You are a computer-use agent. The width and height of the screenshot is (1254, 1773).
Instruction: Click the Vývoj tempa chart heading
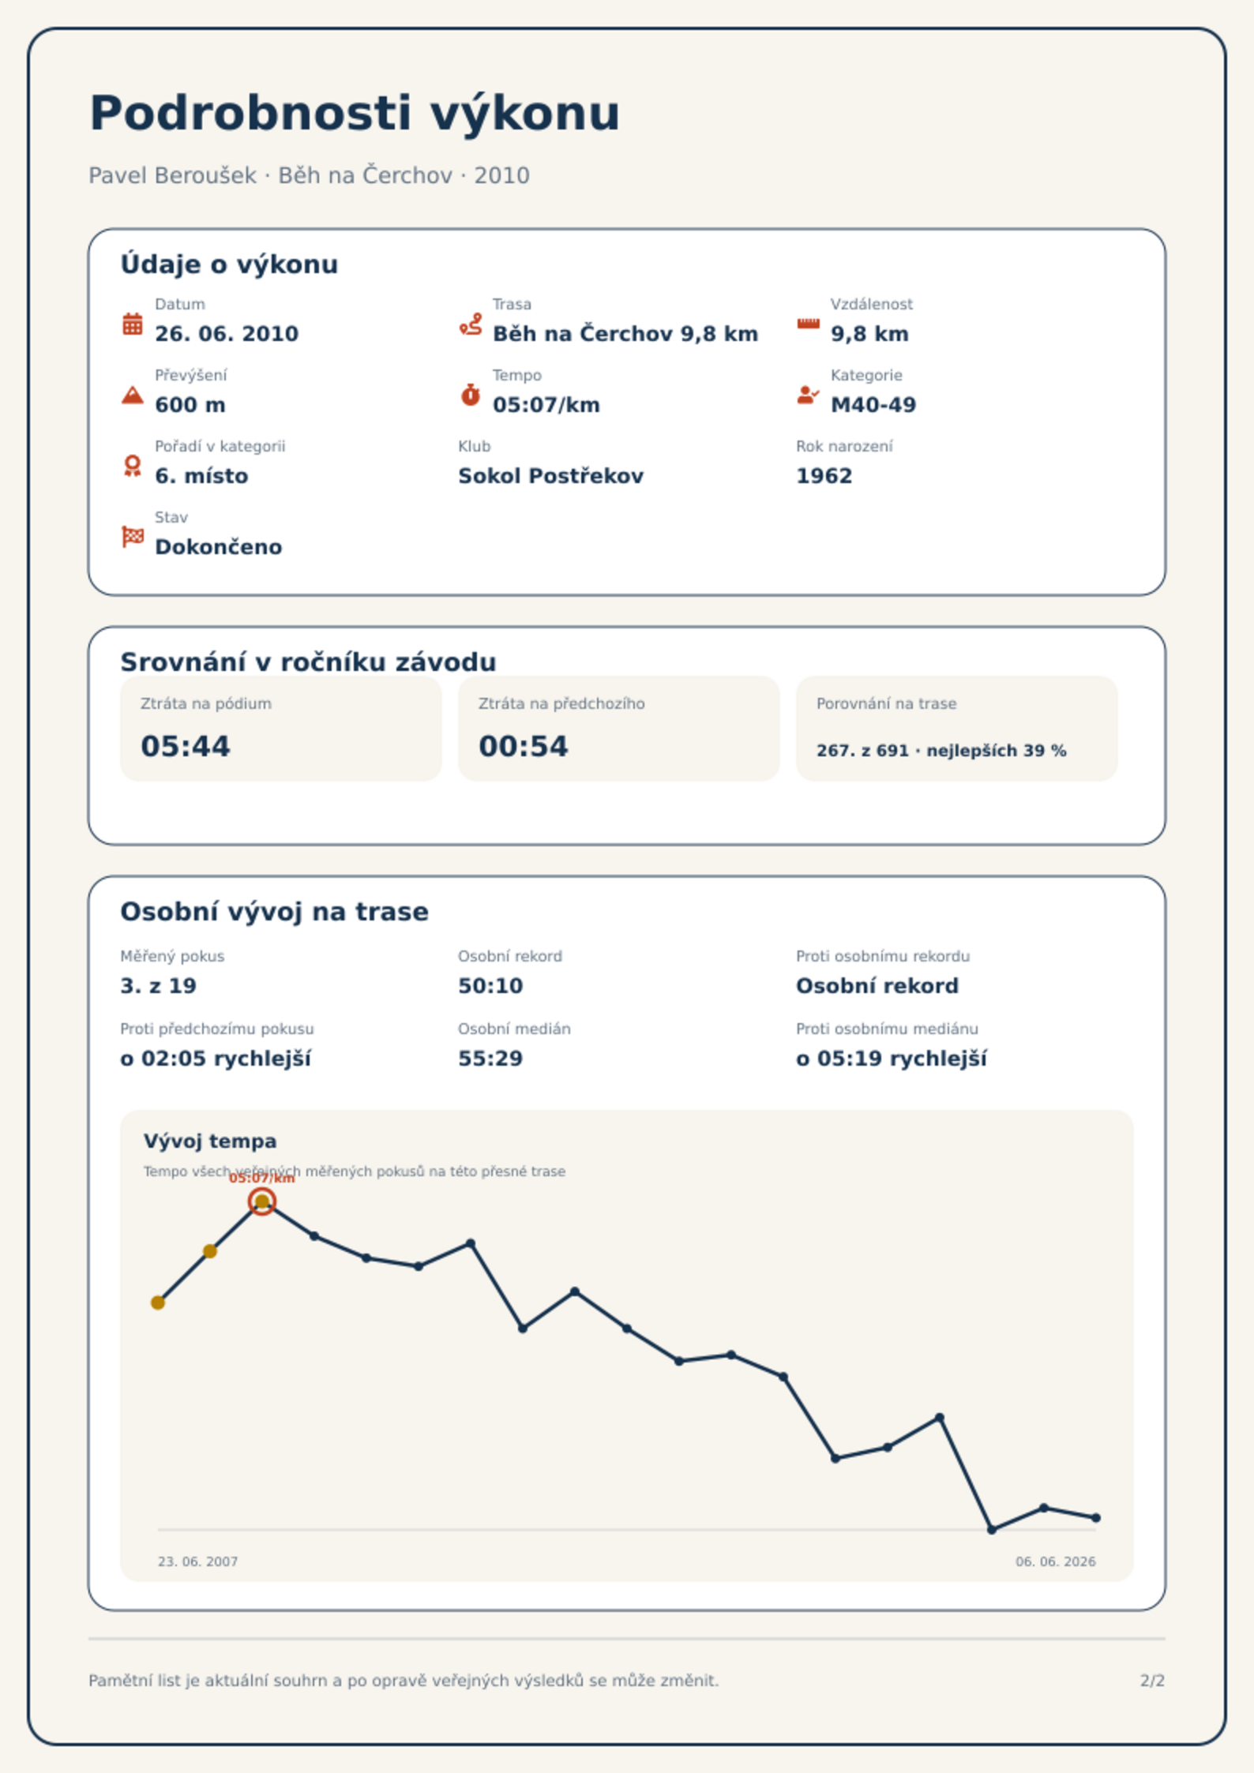point(210,1141)
